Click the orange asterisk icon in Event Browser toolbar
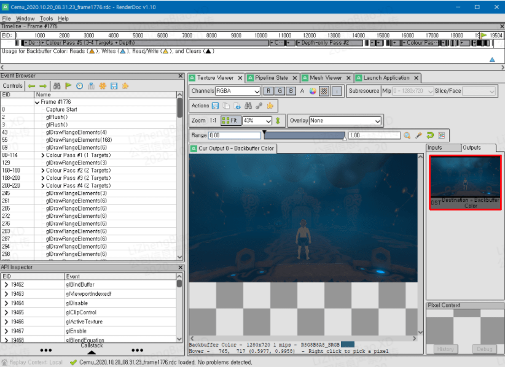 (103, 86)
